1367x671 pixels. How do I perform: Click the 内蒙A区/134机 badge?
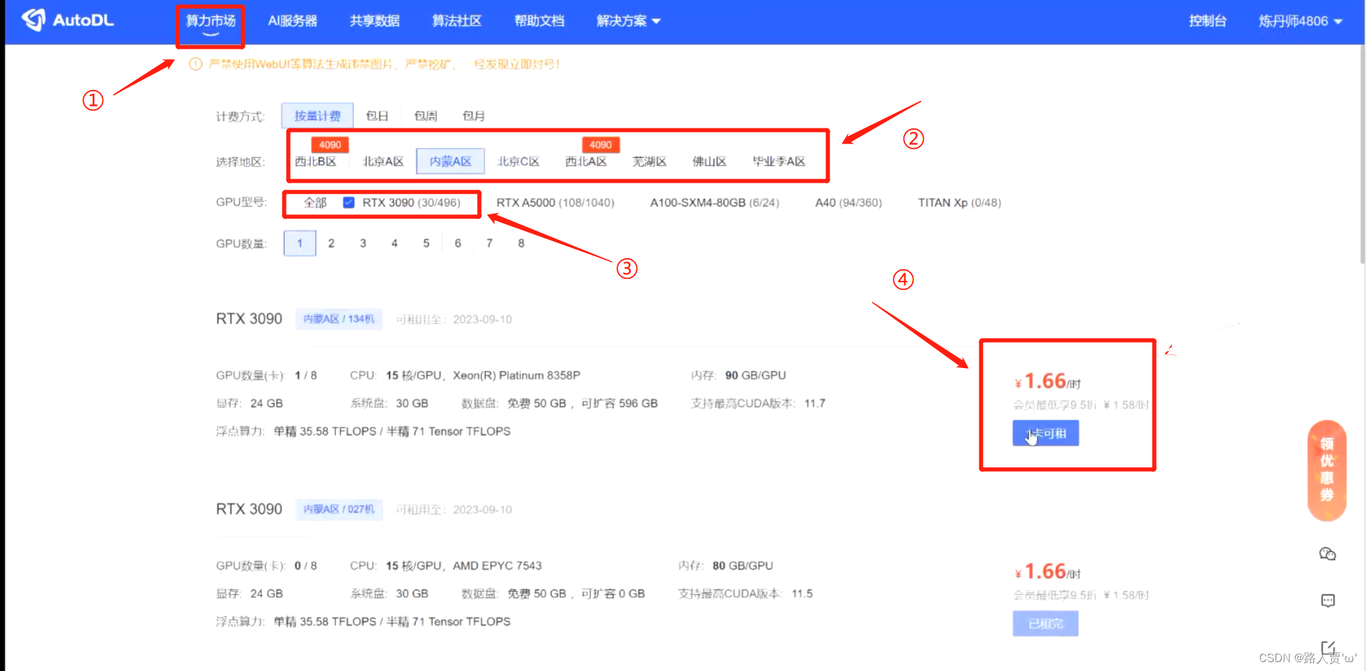339,319
